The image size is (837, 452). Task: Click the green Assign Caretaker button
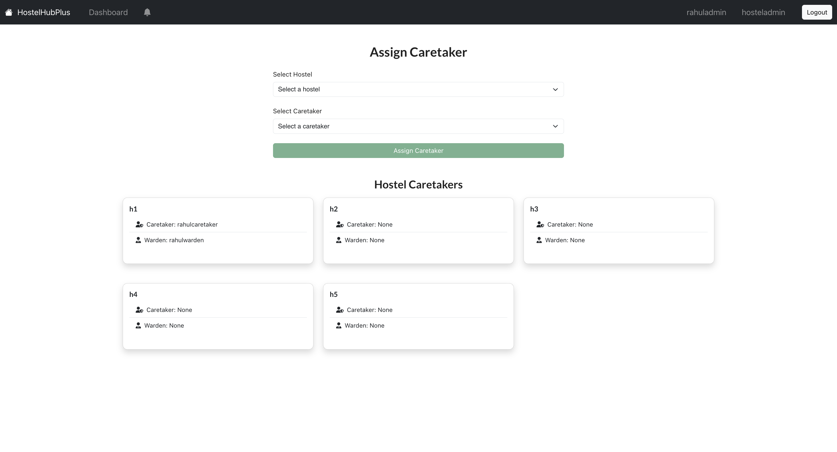(418, 151)
